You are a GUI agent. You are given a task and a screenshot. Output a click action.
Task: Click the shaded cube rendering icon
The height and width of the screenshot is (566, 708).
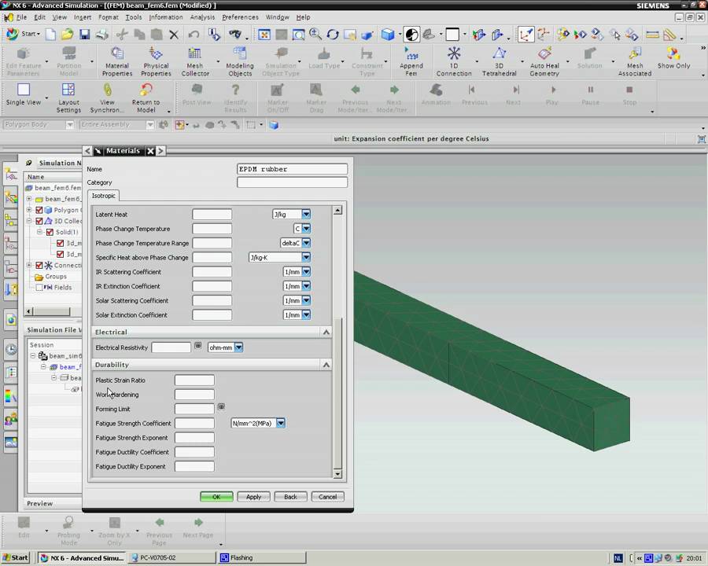pyautogui.click(x=387, y=35)
